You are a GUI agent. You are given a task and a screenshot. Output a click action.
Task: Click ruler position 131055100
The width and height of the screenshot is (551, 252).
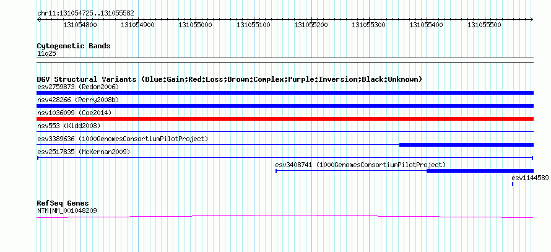pos(253,25)
